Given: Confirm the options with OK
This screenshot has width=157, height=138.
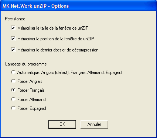Looking at the screenshot, I should (62, 124).
